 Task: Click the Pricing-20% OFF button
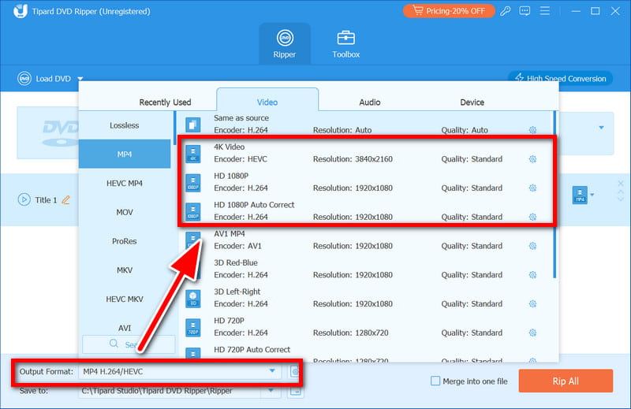click(x=449, y=11)
